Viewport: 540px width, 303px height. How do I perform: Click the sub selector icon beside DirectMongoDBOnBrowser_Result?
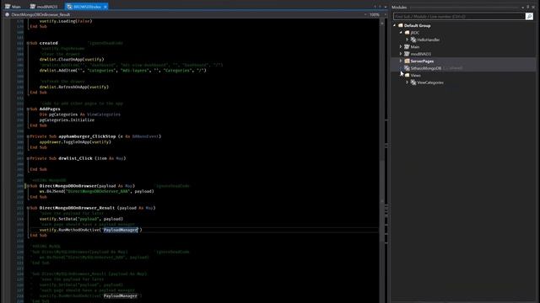coord(8,15)
